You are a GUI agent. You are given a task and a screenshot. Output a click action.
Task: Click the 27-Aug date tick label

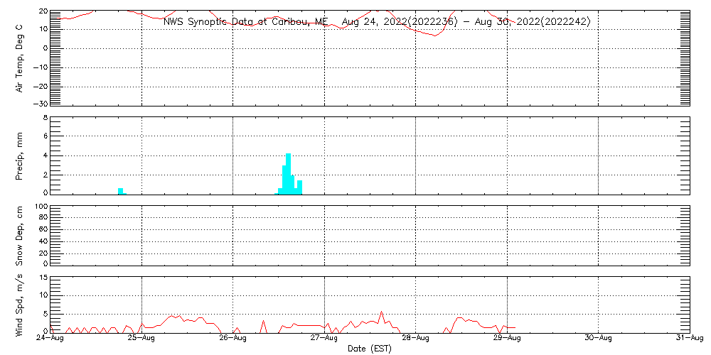pos(324,339)
